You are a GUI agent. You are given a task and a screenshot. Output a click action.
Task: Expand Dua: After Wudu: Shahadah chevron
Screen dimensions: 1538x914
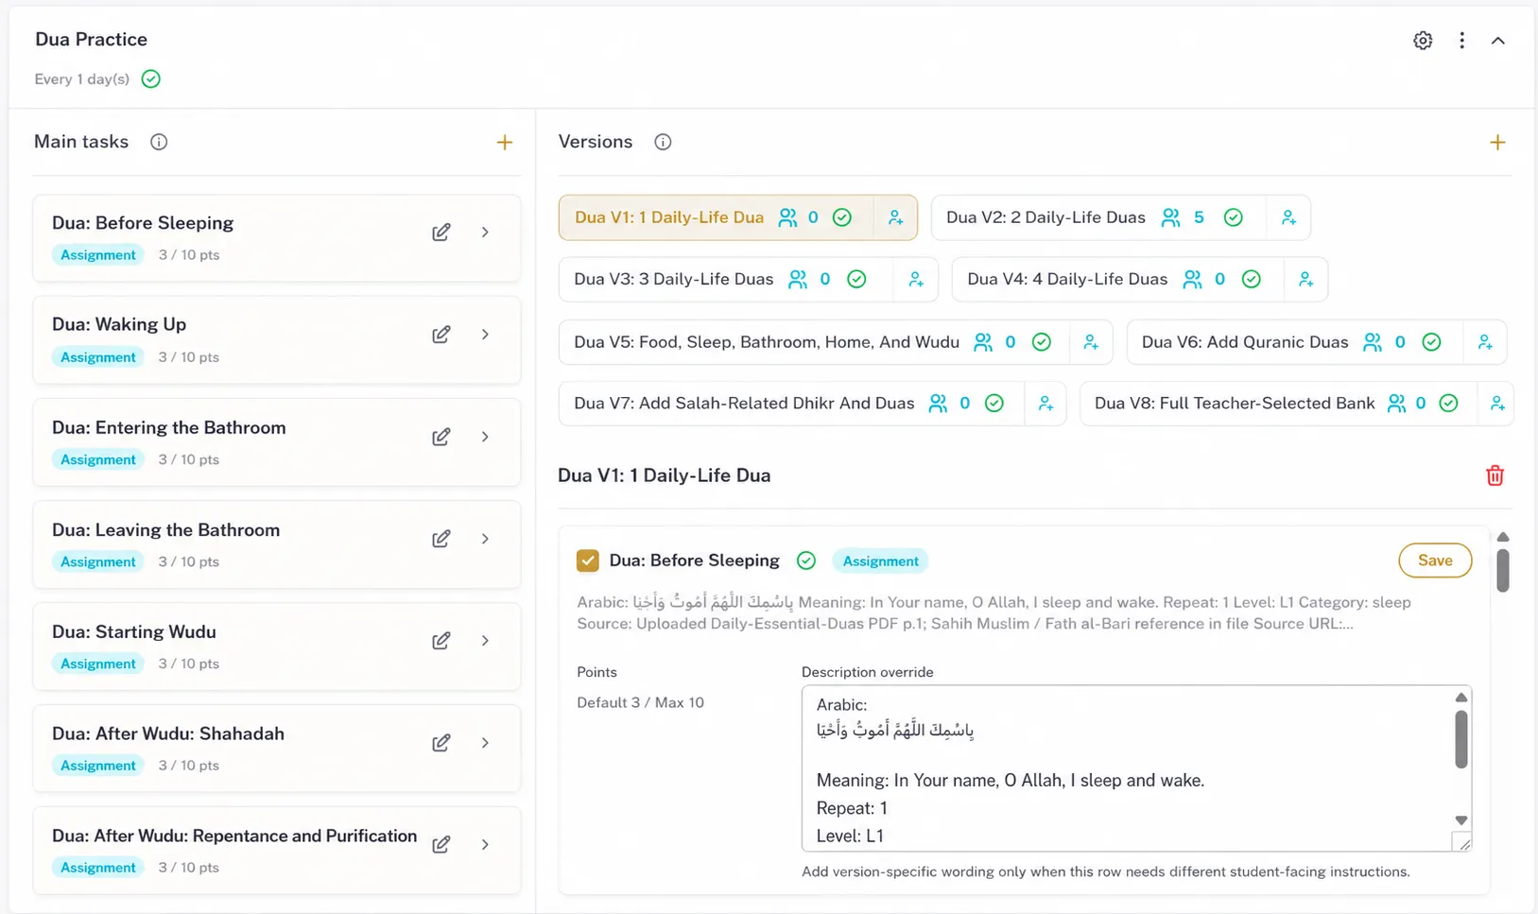pos(485,742)
